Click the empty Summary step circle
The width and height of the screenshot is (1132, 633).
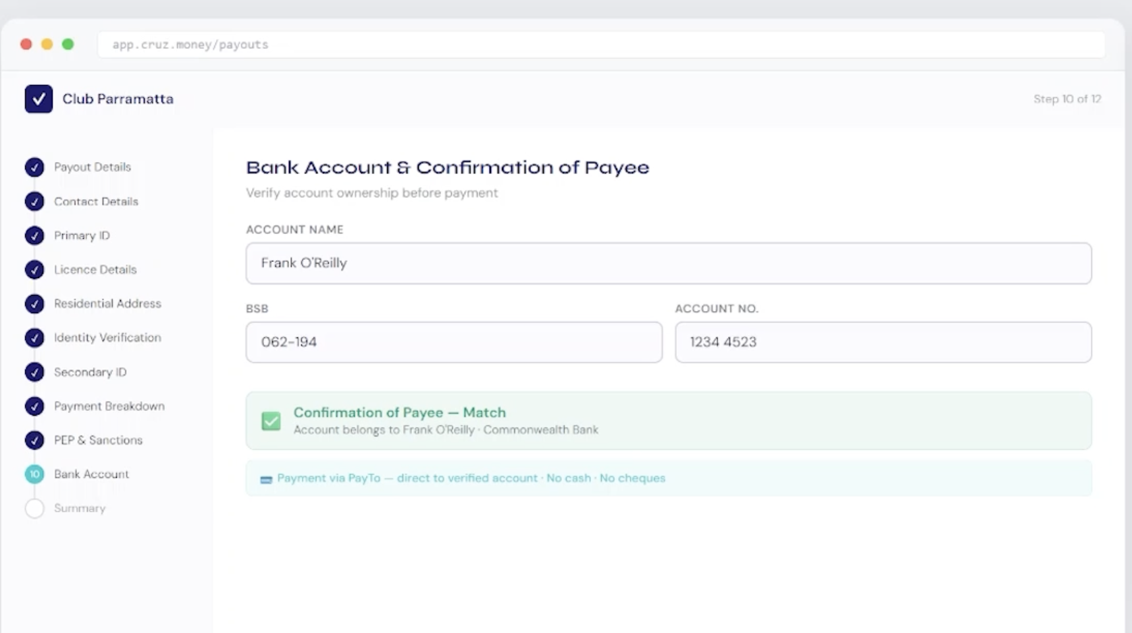34,508
